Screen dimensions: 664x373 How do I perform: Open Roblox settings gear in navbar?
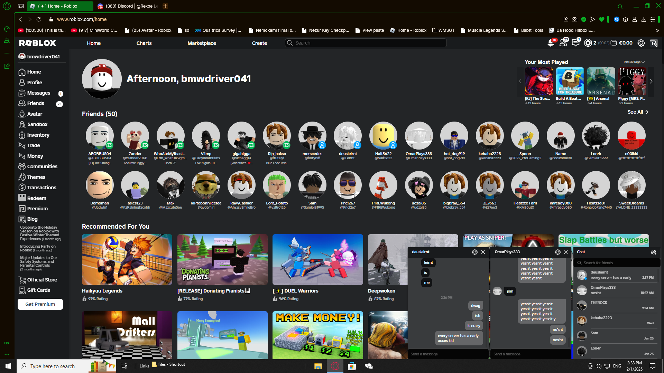[641, 43]
